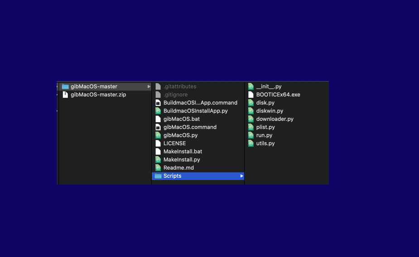Image resolution: width=419 pixels, height=257 pixels.
Task: Expand gibMacOS-master folder arrow
Action: (x=149, y=86)
